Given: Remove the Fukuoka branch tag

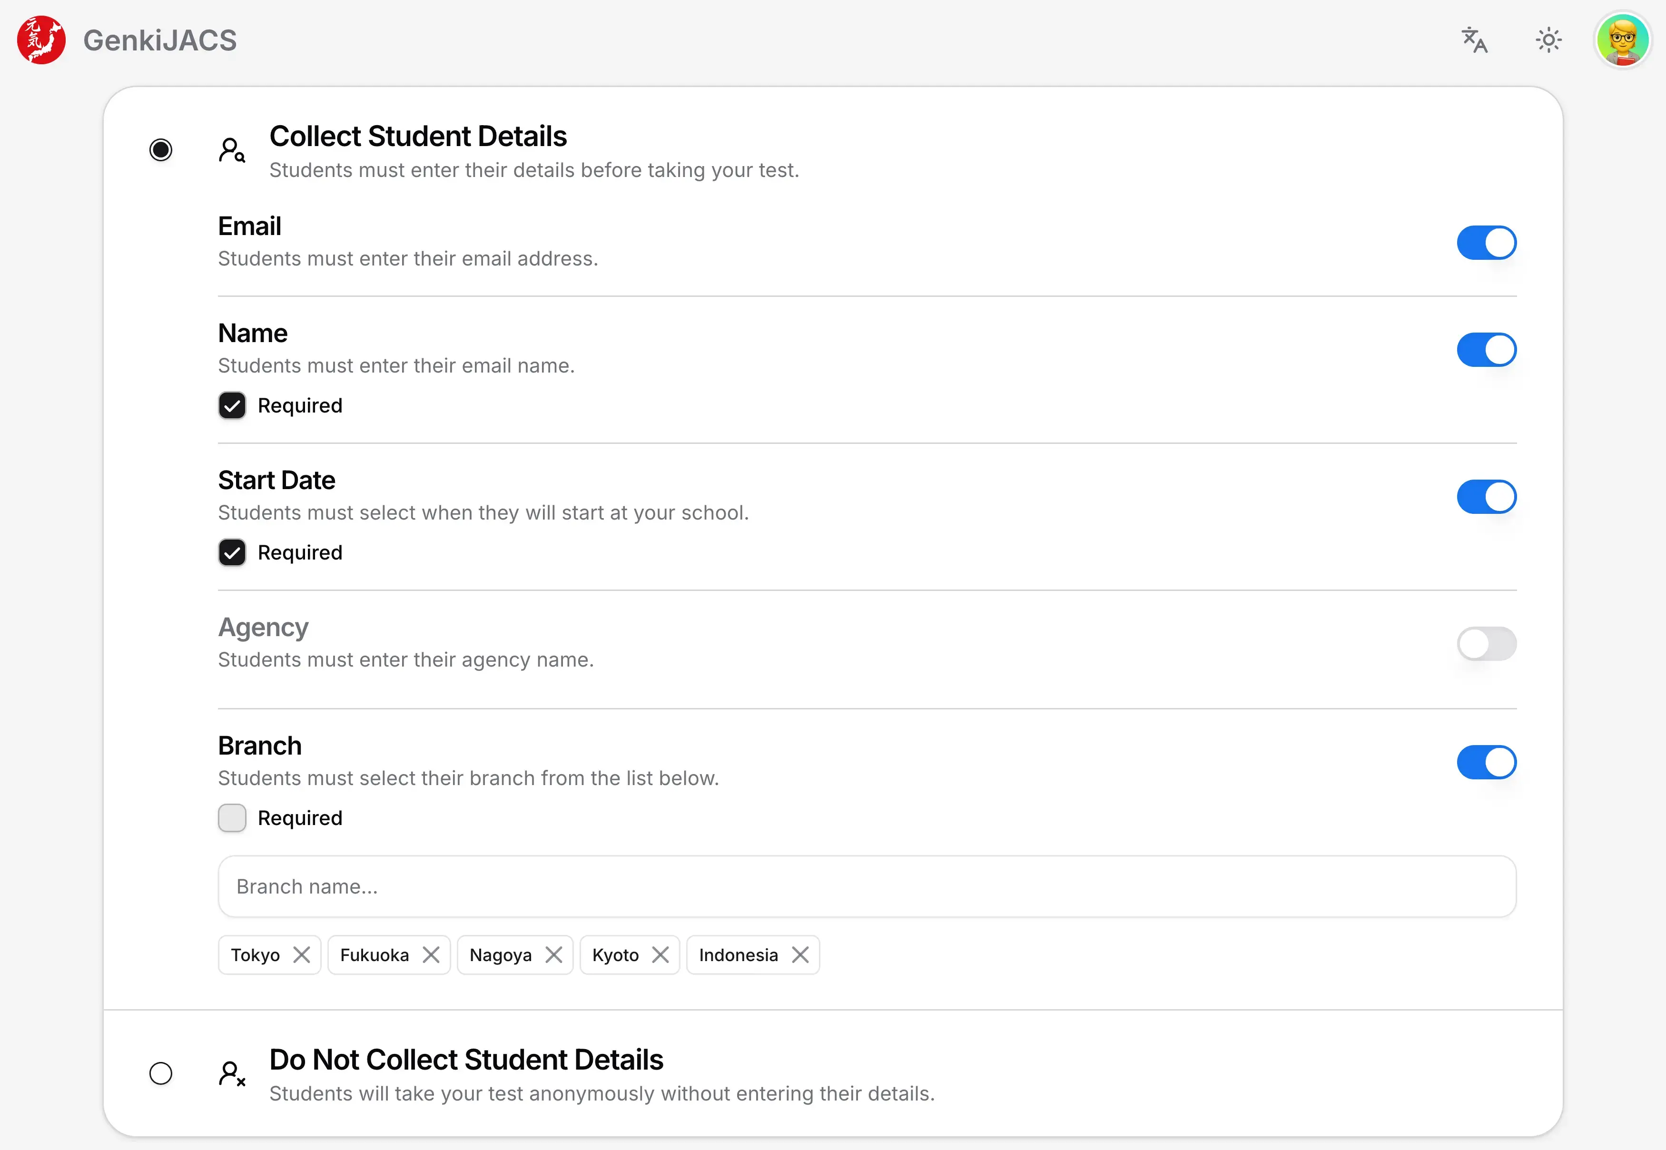Looking at the screenshot, I should point(432,954).
